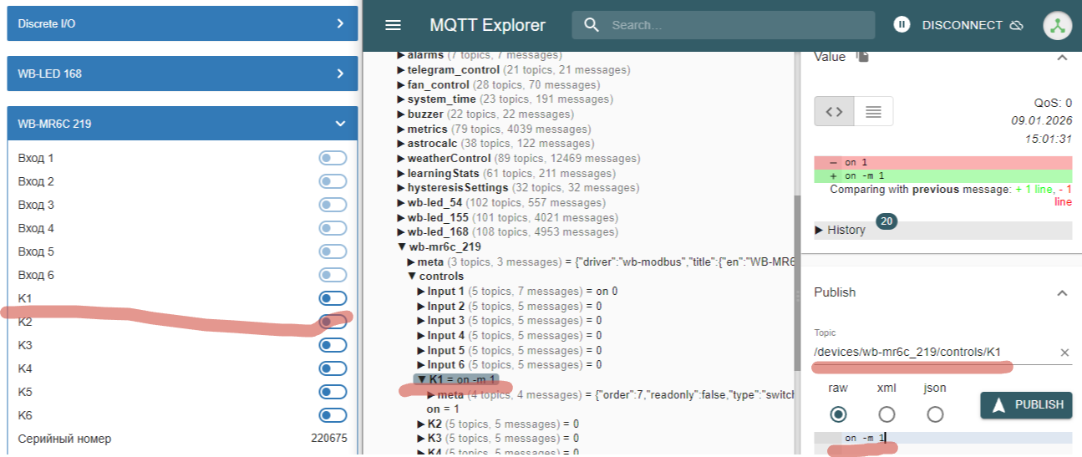The width and height of the screenshot is (1082, 457).
Task: Click the pause icon beside Disconnect
Action: (901, 25)
